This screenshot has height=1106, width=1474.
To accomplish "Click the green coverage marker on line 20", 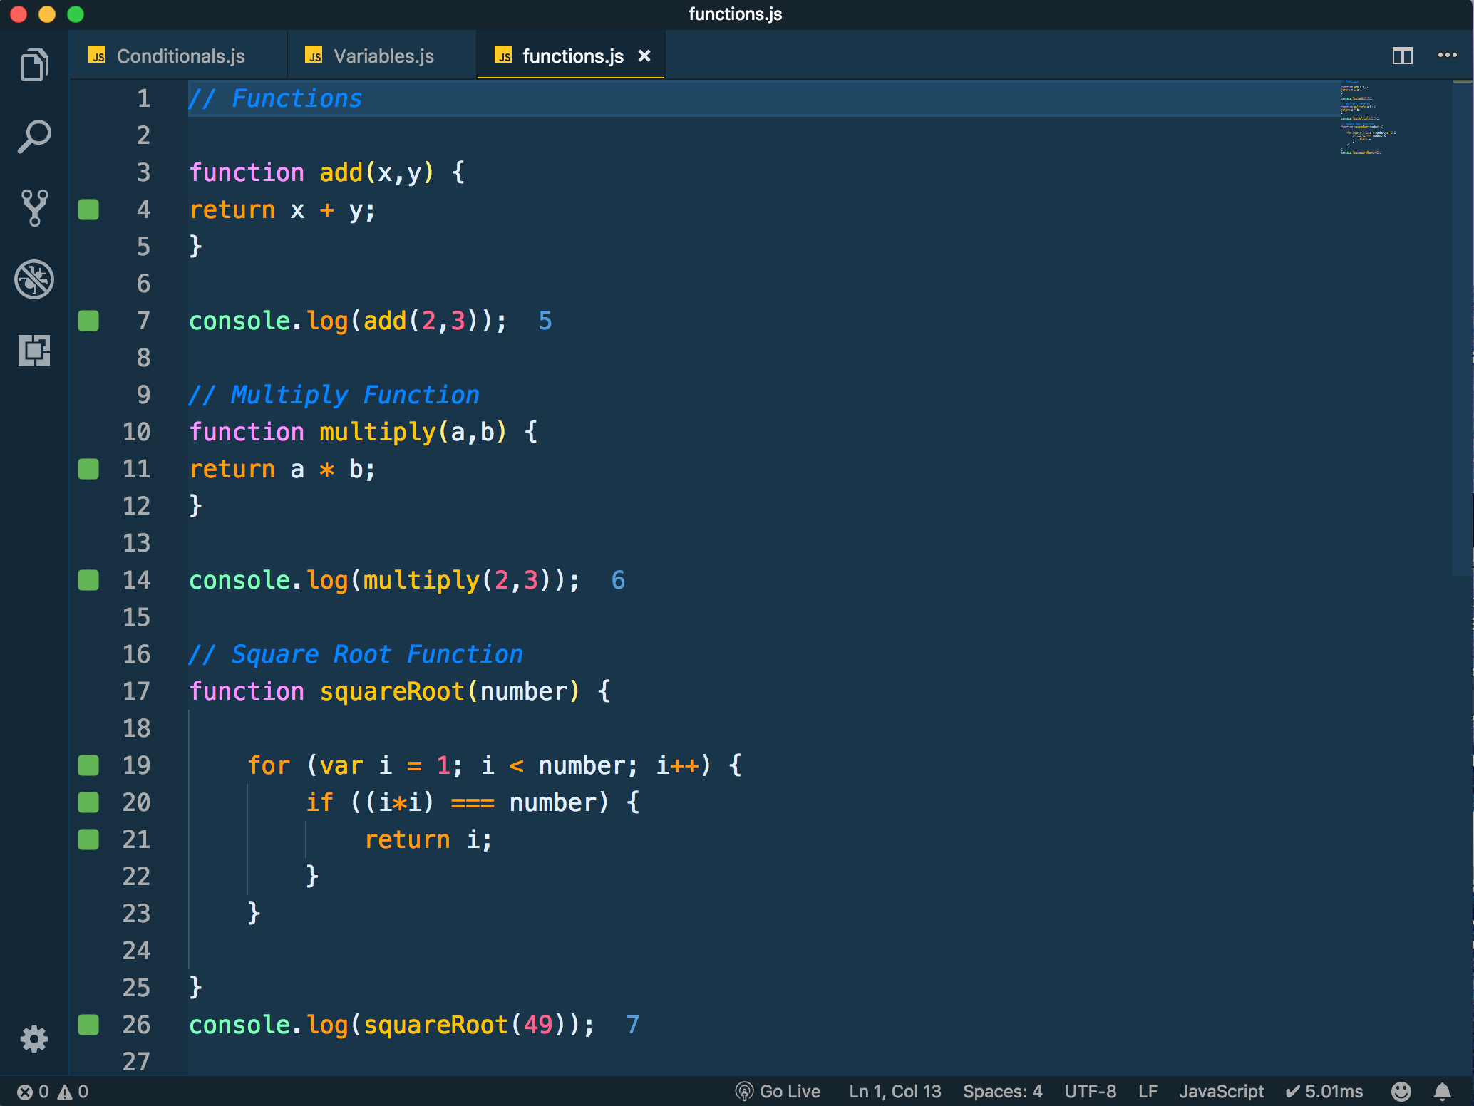I will (x=88, y=802).
